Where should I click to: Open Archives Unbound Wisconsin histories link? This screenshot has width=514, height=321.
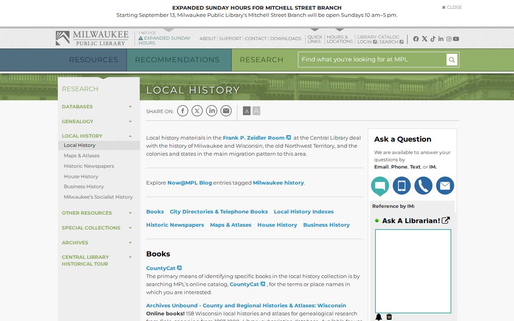click(246, 305)
